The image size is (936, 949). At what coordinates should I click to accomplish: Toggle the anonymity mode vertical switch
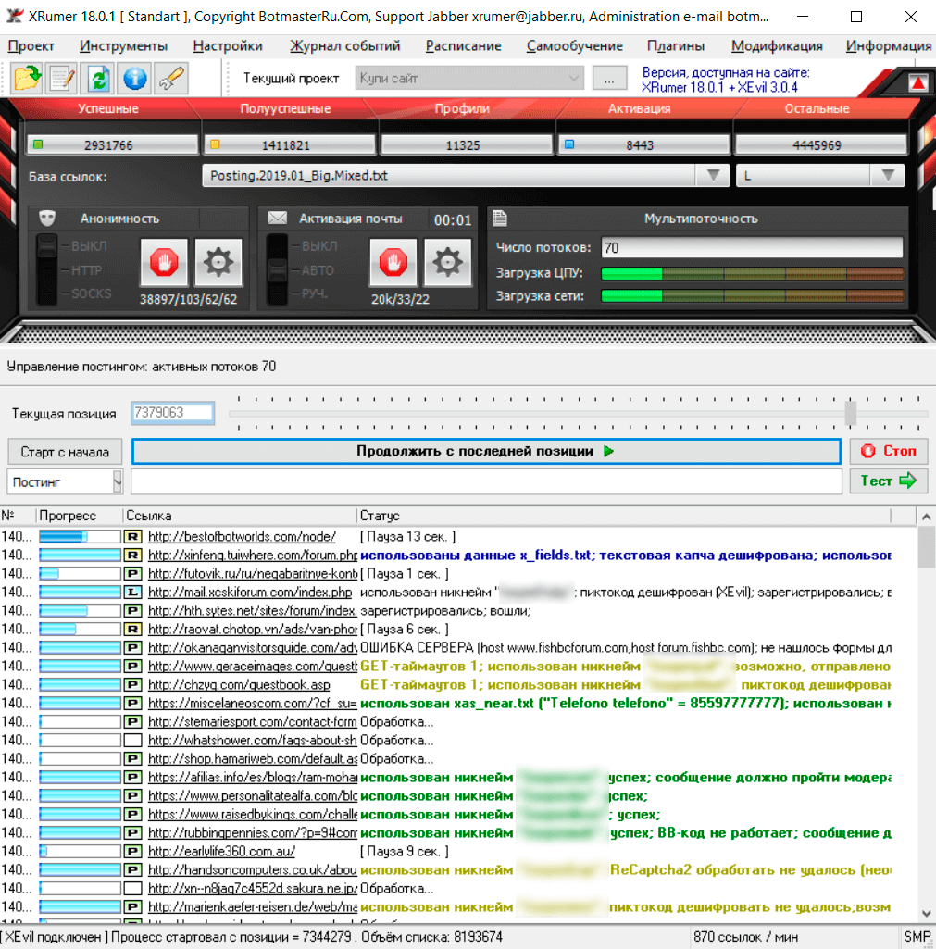click(x=47, y=270)
